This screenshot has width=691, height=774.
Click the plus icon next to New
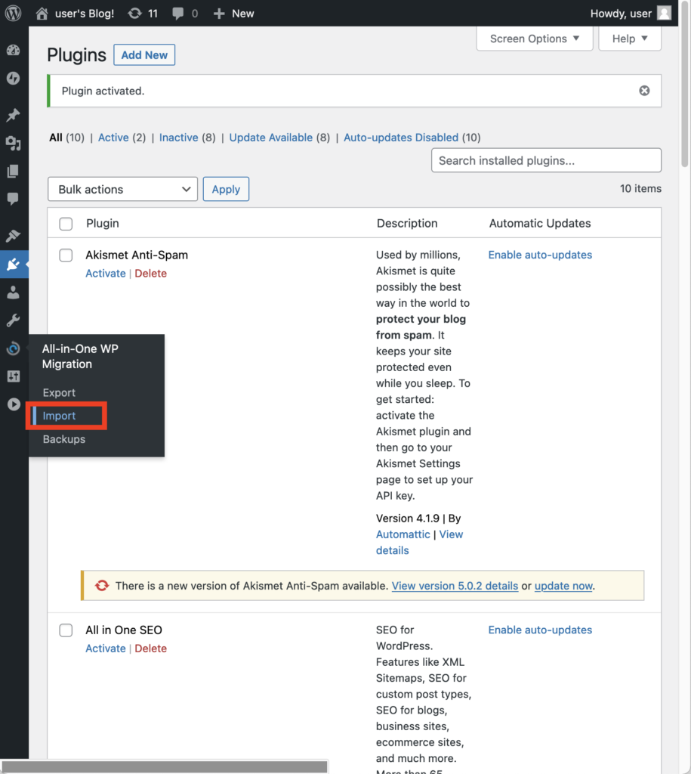[x=219, y=14]
